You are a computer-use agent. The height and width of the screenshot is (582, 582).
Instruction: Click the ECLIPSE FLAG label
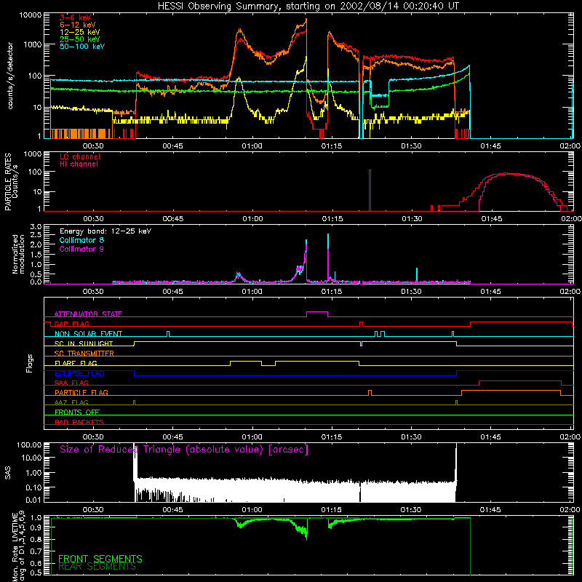pyautogui.click(x=79, y=373)
